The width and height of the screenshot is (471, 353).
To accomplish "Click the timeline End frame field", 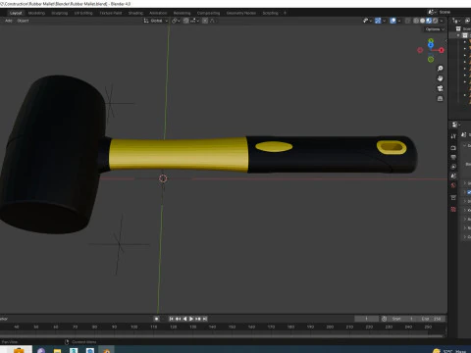I will [x=432, y=319].
